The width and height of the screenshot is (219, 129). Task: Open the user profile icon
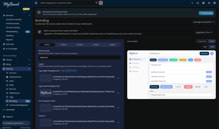pyautogui.click(x=214, y=3)
